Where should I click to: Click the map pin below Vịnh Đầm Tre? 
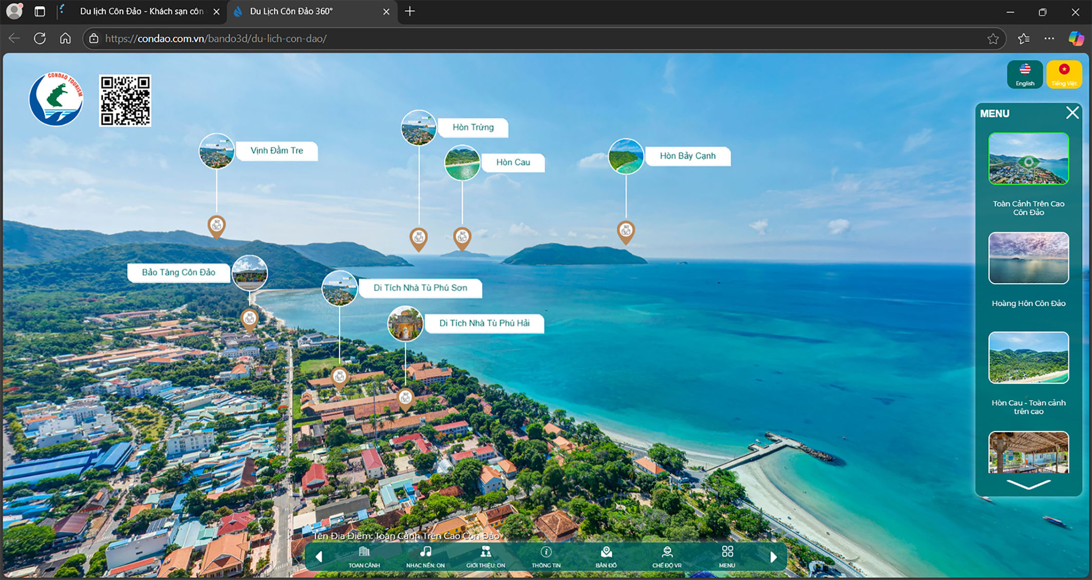[217, 227]
